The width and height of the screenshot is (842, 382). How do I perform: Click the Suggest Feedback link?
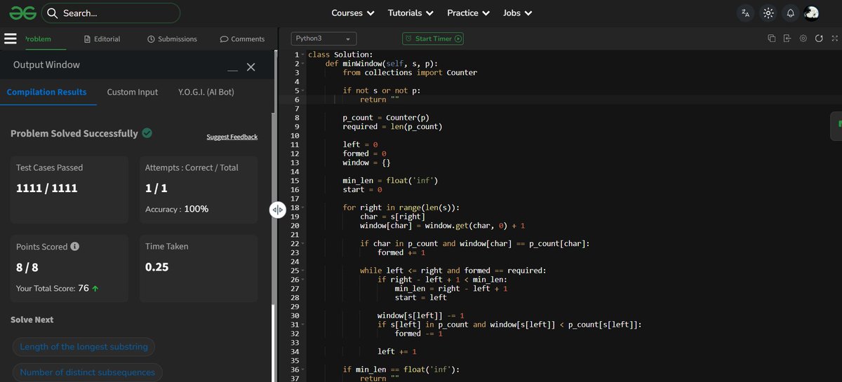232,137
